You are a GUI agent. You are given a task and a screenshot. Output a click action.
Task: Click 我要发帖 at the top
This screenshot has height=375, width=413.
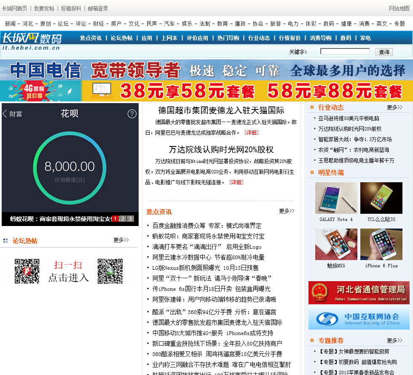pos(44,8)
